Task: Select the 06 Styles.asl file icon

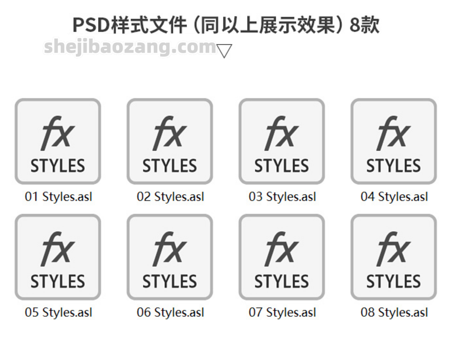Action: coord(170,257)
